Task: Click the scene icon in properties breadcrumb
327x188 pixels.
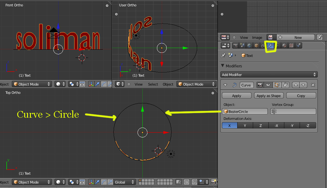Action: 231,55
